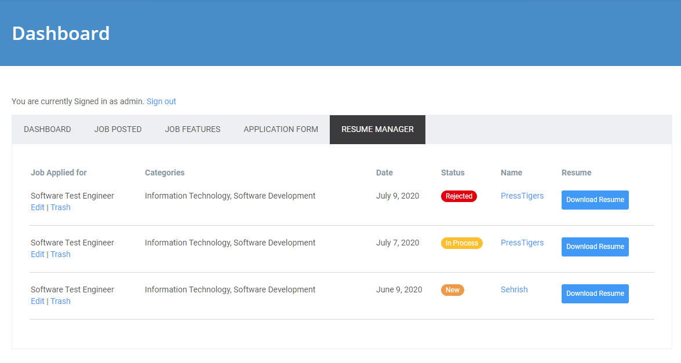Edit the July 9 Software Test Engineer application
This screenshot has width=681, height=363.
click(x=37, y=207)
